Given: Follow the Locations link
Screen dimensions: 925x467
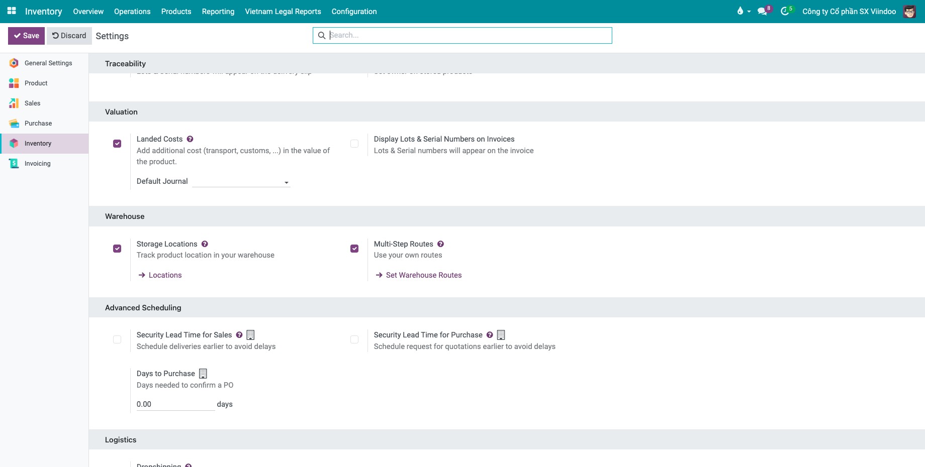Looking at the screenshot, I should (160, 275).
